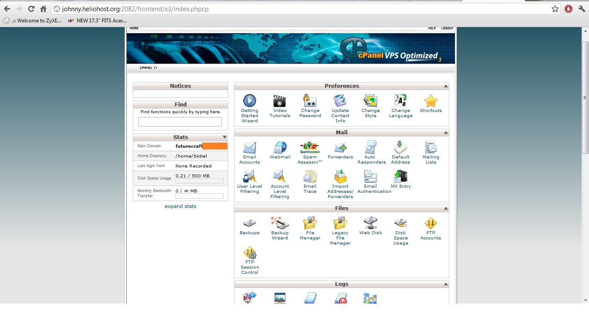Click the browser back button
589x313 pixels.
7,9
